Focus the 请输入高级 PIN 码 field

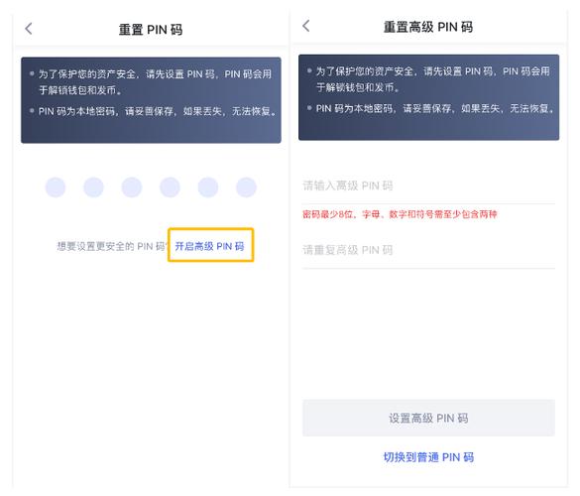[428, 186]
